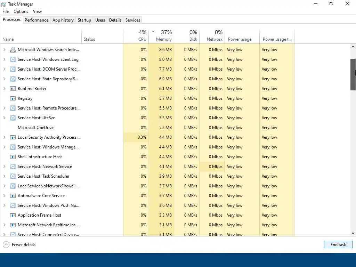Sort by the Name column header
The width and height of the screenshot is (356, 267).
click(x=41, y=36)
